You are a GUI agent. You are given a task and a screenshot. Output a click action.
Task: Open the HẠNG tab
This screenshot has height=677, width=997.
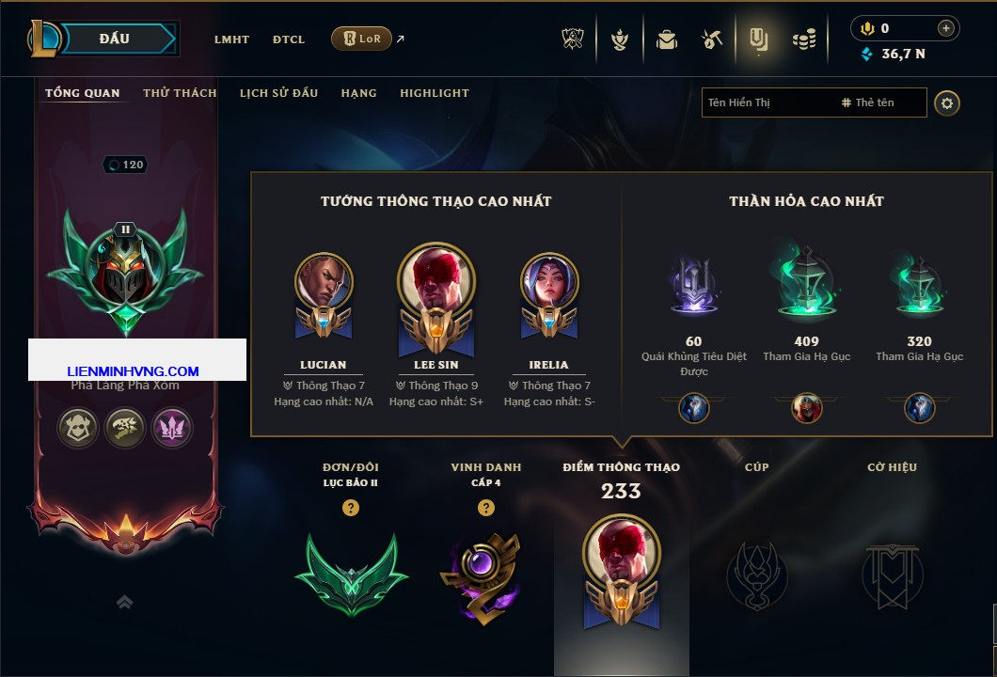[358, 93]
